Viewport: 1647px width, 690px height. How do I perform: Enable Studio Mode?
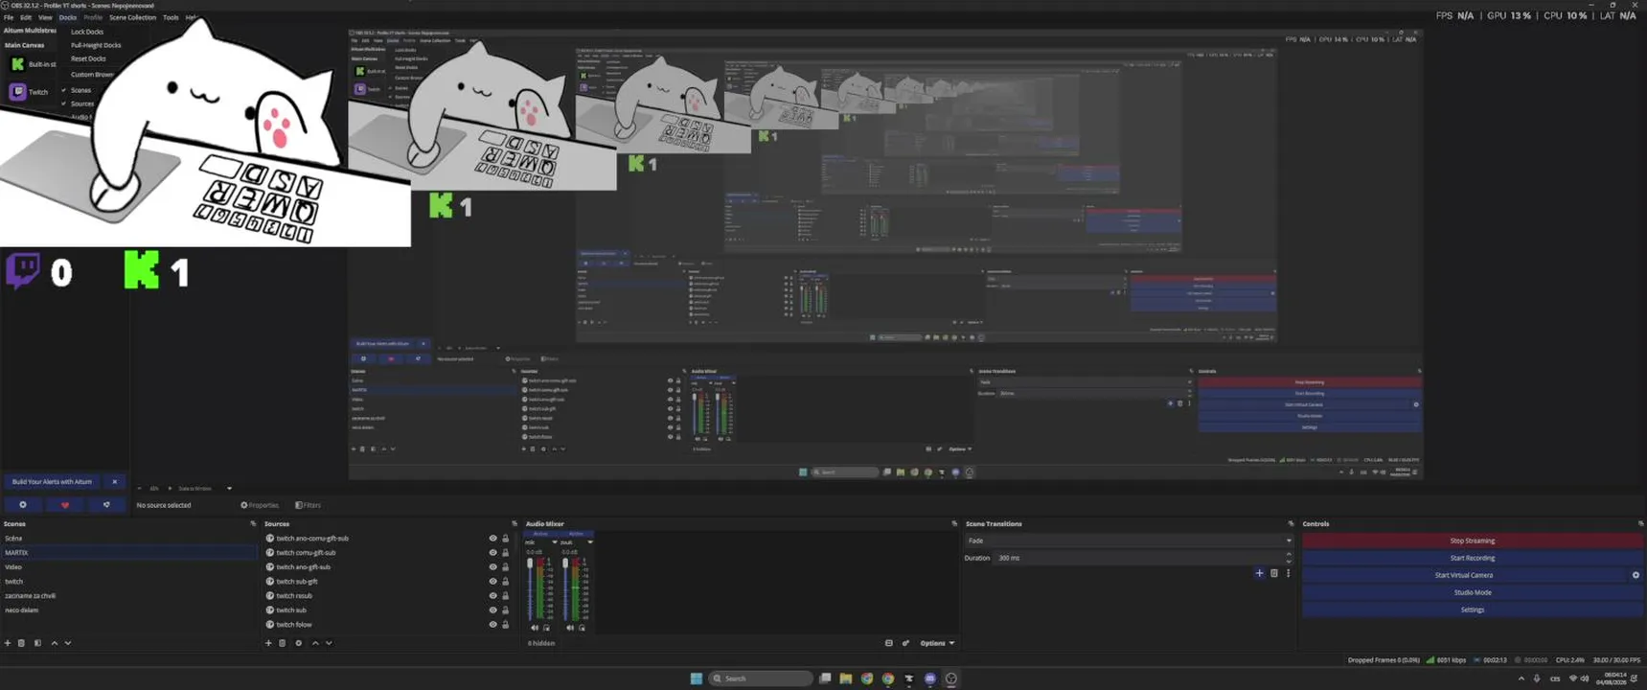1472,592
